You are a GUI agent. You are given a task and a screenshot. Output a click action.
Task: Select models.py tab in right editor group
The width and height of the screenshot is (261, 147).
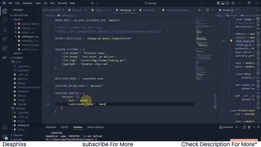point(228,10)
